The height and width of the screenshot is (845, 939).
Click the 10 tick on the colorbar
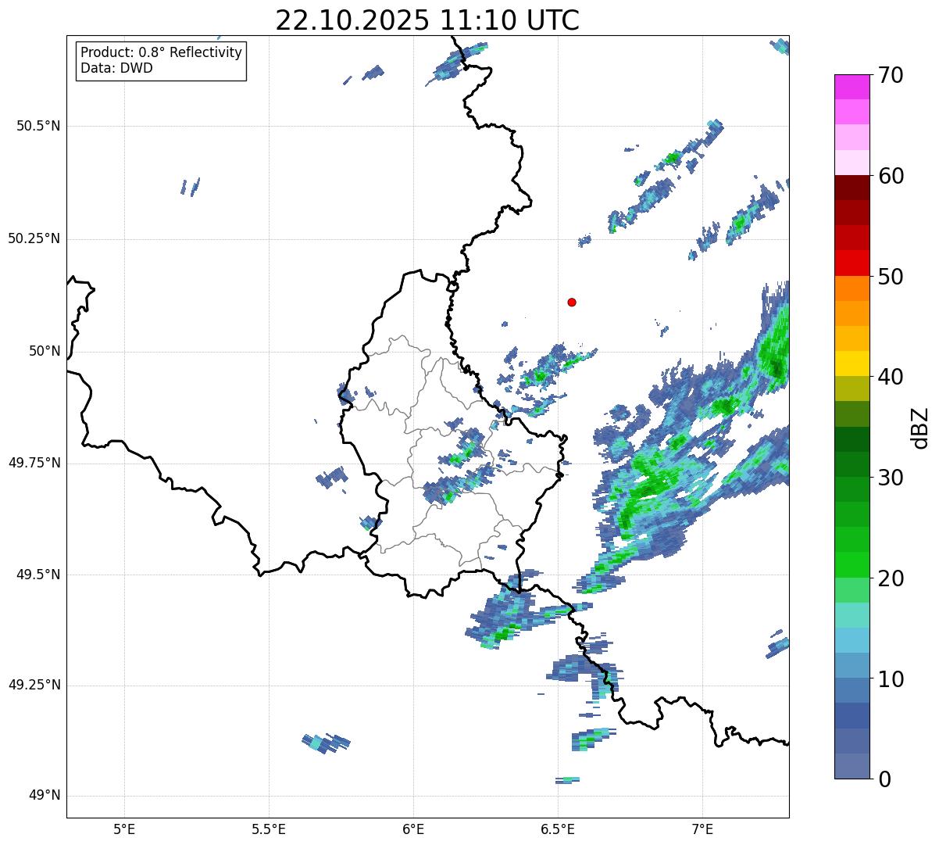(891, 679)
